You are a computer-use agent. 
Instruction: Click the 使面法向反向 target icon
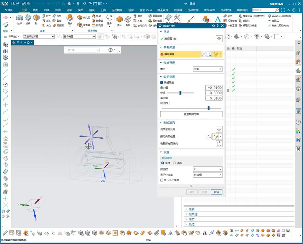pos(219,129)
